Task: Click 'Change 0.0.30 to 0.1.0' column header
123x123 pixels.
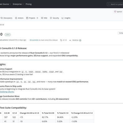Action: point(29,113)
